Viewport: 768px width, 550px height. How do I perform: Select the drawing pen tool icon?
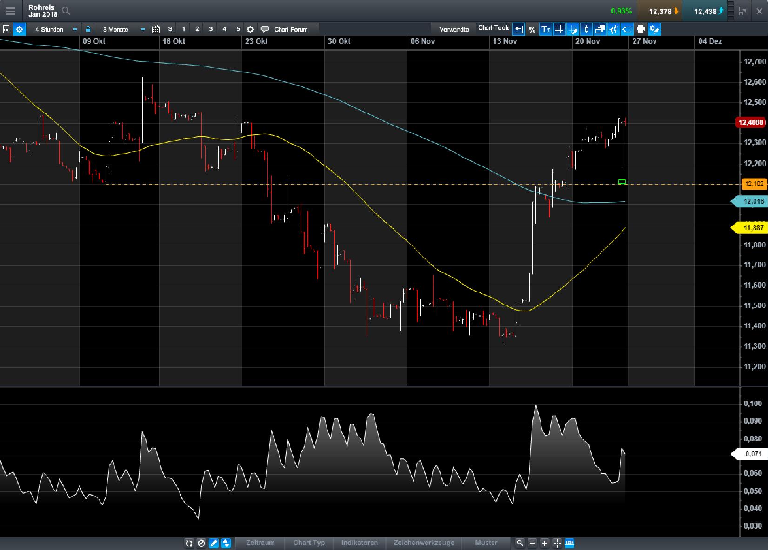pos(573,29)
